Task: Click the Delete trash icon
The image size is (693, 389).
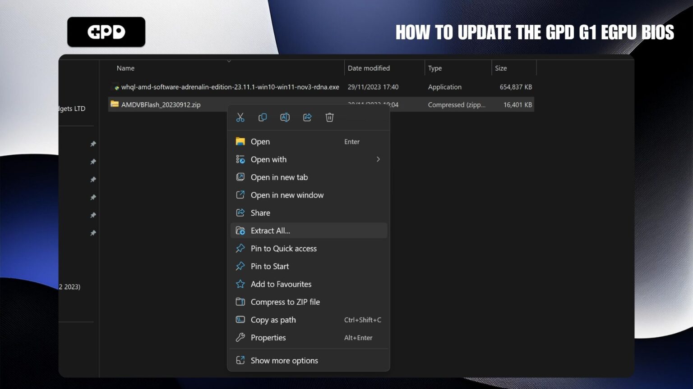Action: [x=329, y=117]
